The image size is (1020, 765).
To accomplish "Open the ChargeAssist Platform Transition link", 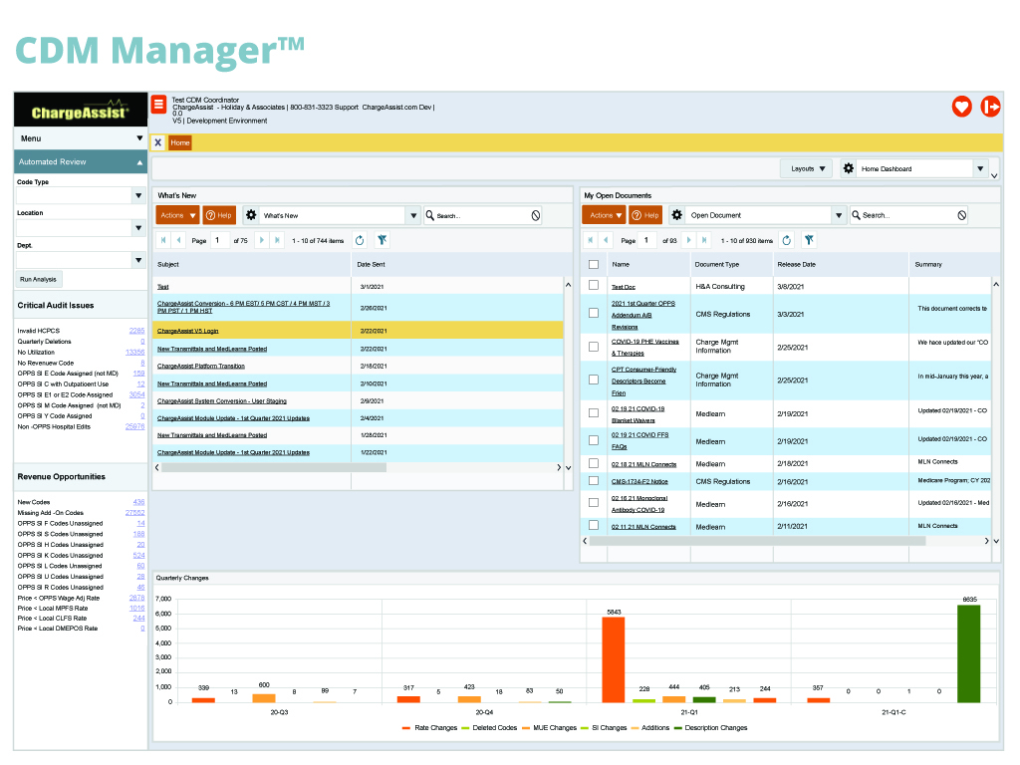I will 201,367.
